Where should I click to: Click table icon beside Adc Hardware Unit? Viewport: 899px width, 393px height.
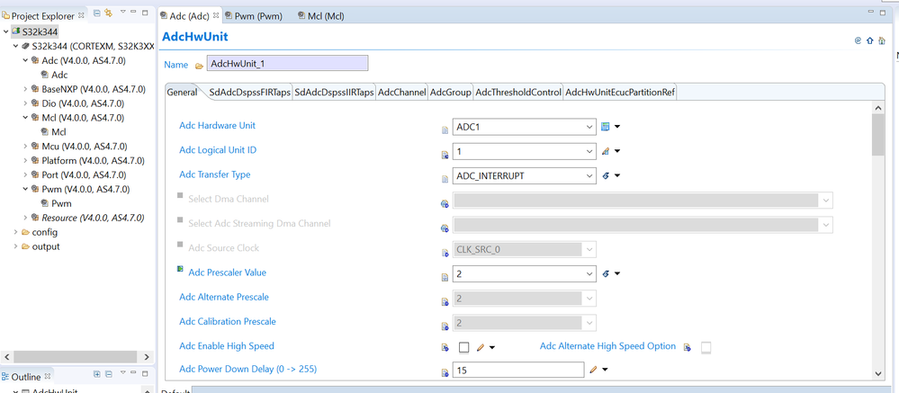pos(606,127)
